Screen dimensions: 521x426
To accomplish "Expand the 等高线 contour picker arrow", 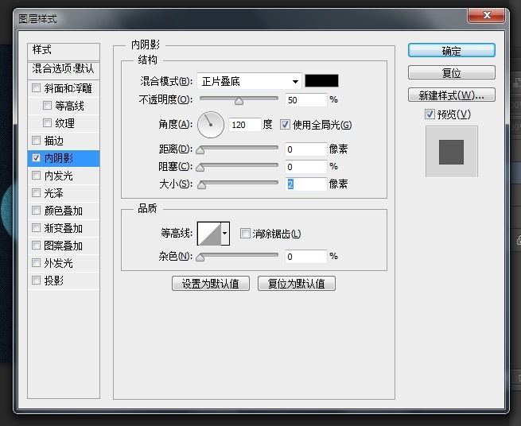I will pos(225,234).
